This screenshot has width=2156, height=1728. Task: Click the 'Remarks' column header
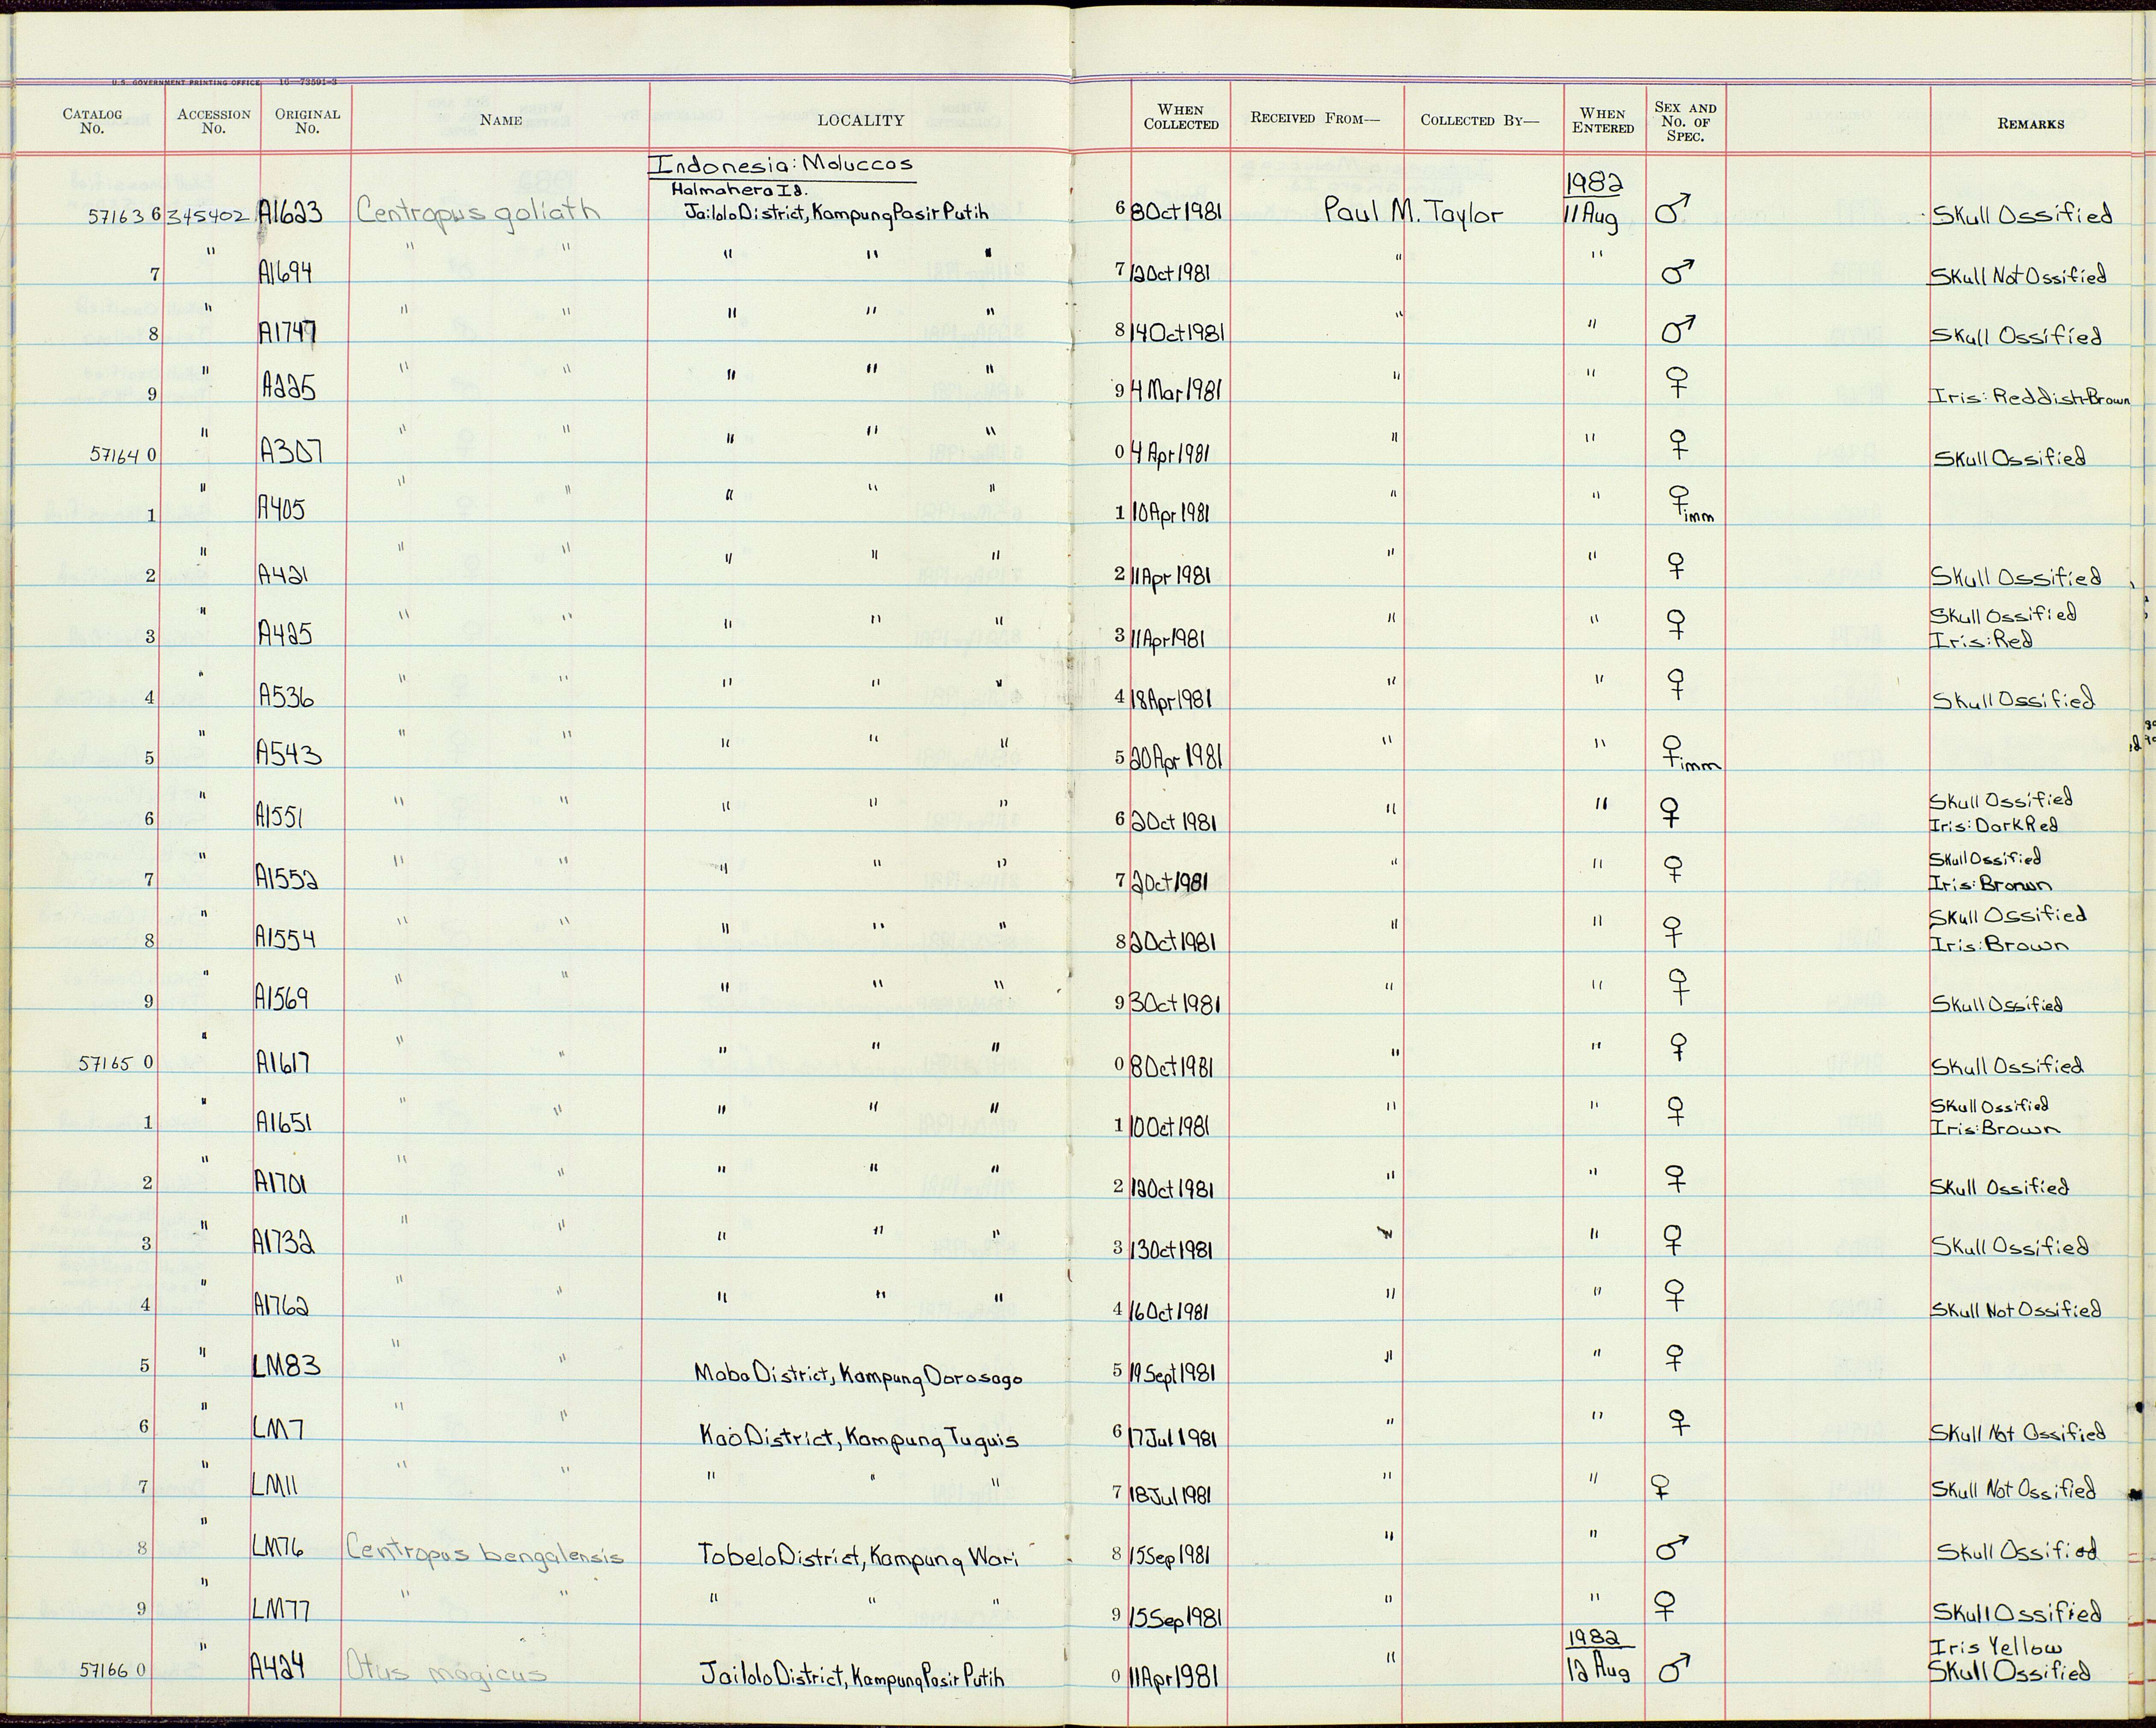coord(2031,124)
